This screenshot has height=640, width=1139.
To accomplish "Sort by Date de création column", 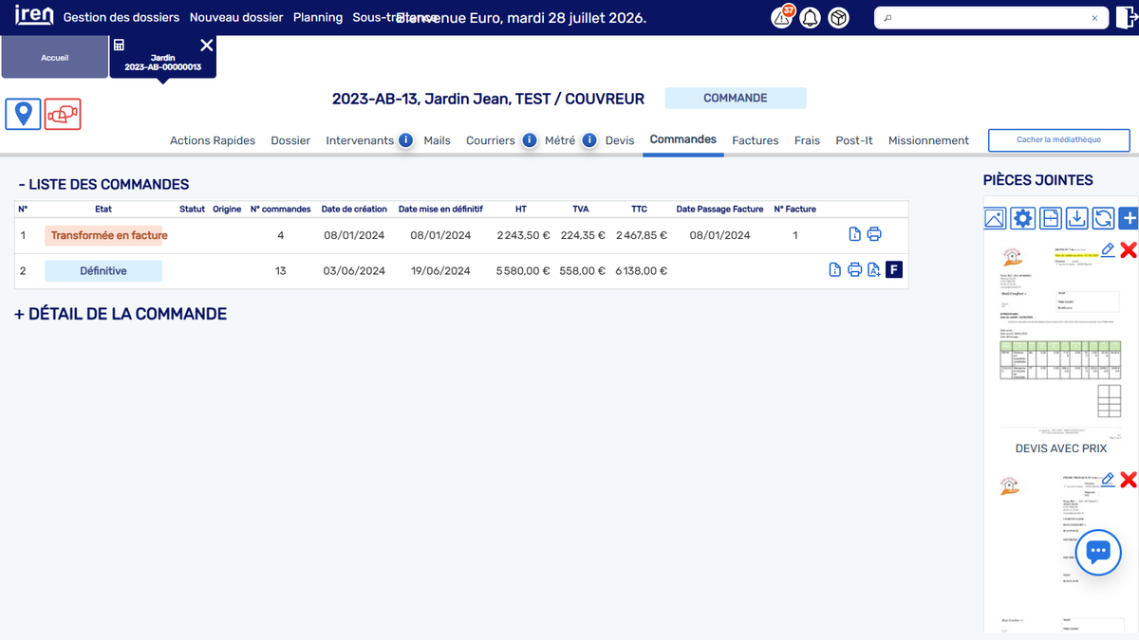I will click(354, 209).
